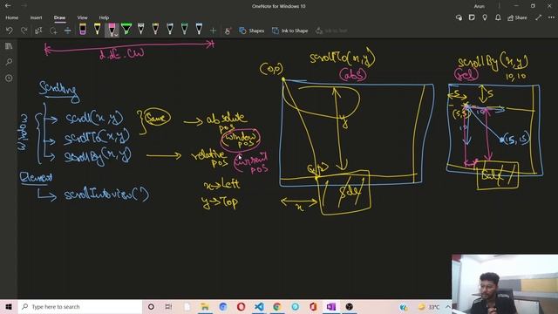Viewport: 558px width, 314px height.
Task: Switch to the Draw tab
Action: (x=60, y=17)
